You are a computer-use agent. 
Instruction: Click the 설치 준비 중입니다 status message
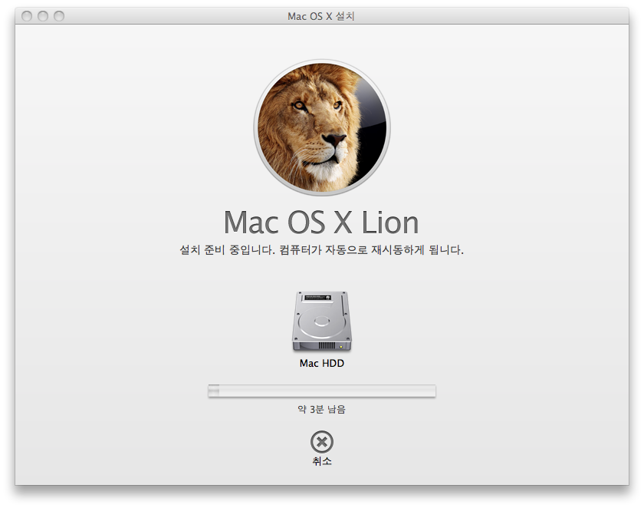coord(321,250)
